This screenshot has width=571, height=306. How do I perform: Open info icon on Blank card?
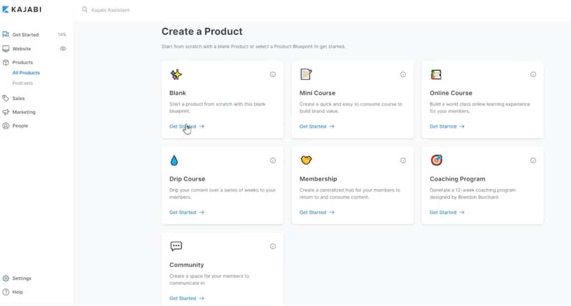tap(273, 75)
